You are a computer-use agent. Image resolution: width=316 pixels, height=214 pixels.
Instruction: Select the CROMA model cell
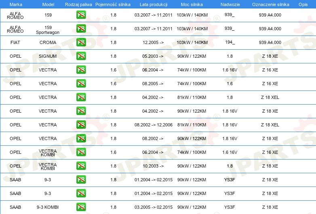(48, 42)
